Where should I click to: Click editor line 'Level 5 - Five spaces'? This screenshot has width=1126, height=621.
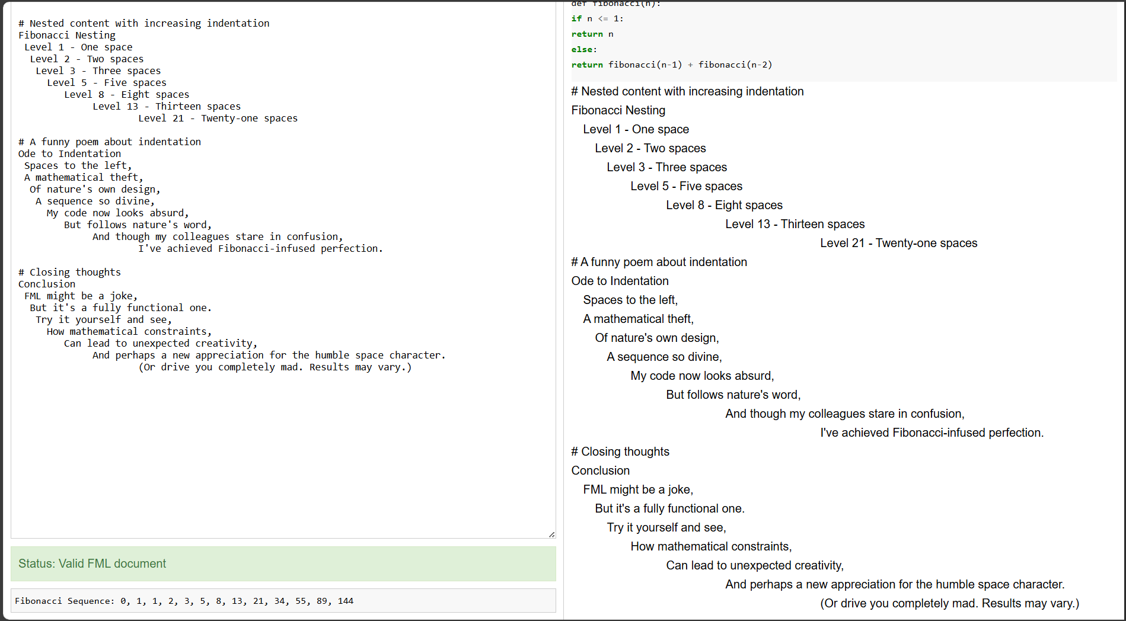107,83
